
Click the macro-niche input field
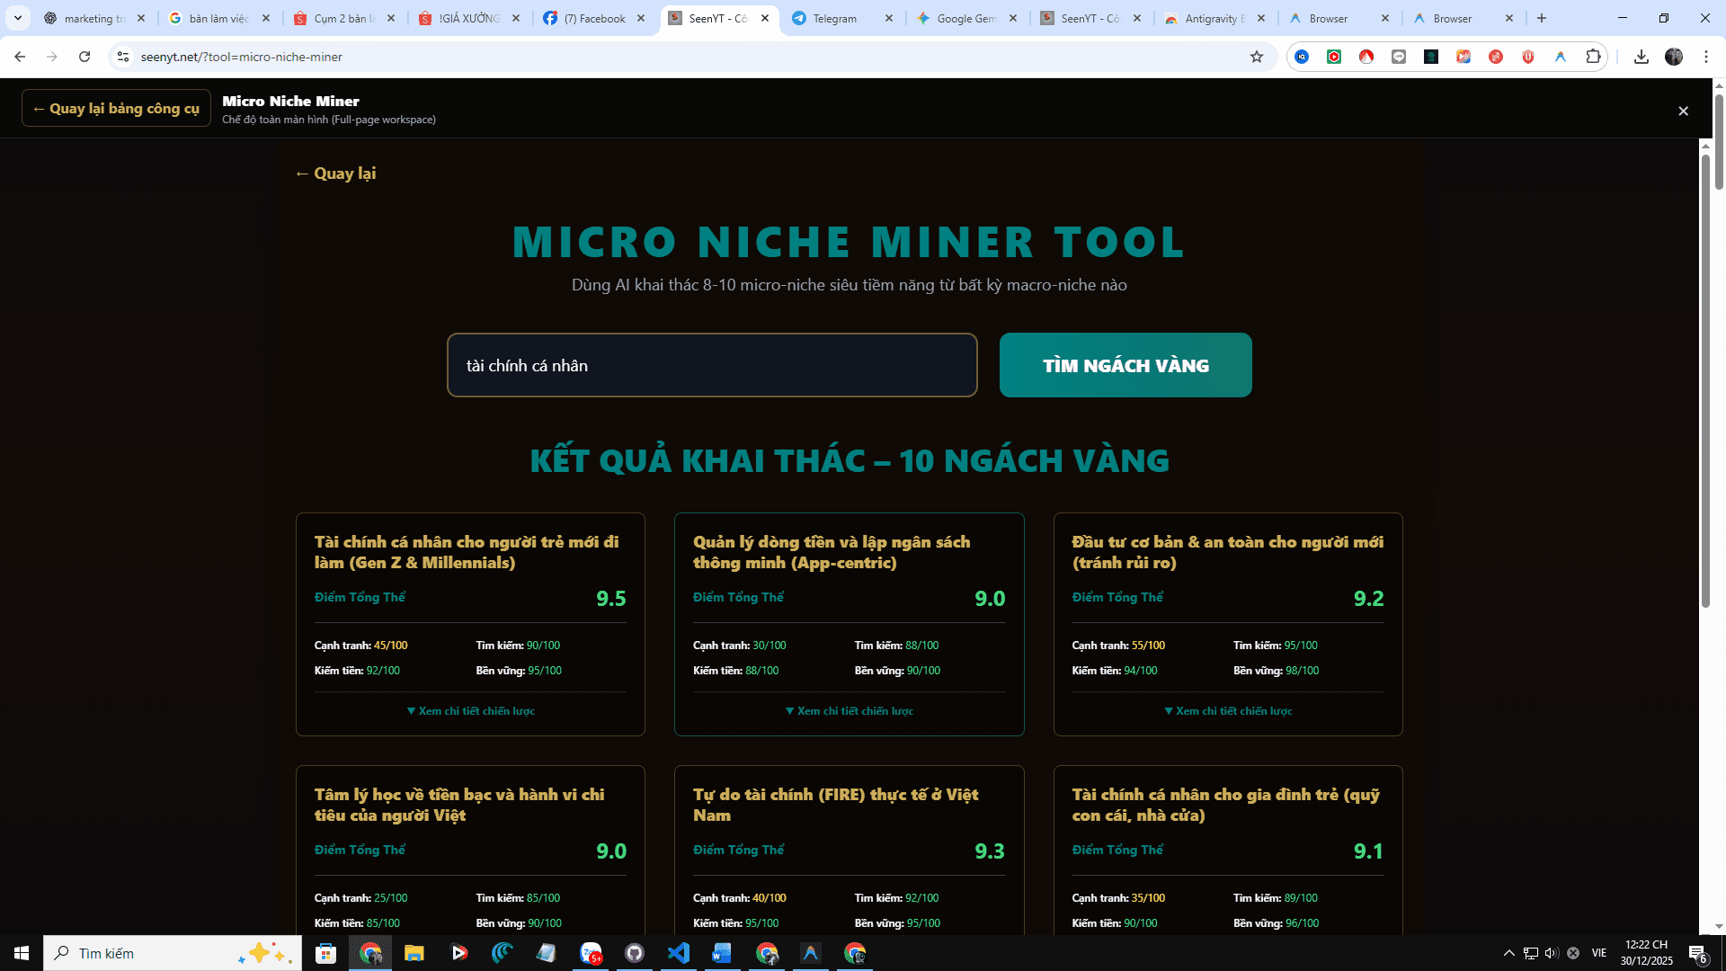pyautogui.click(x=711, y=365)
